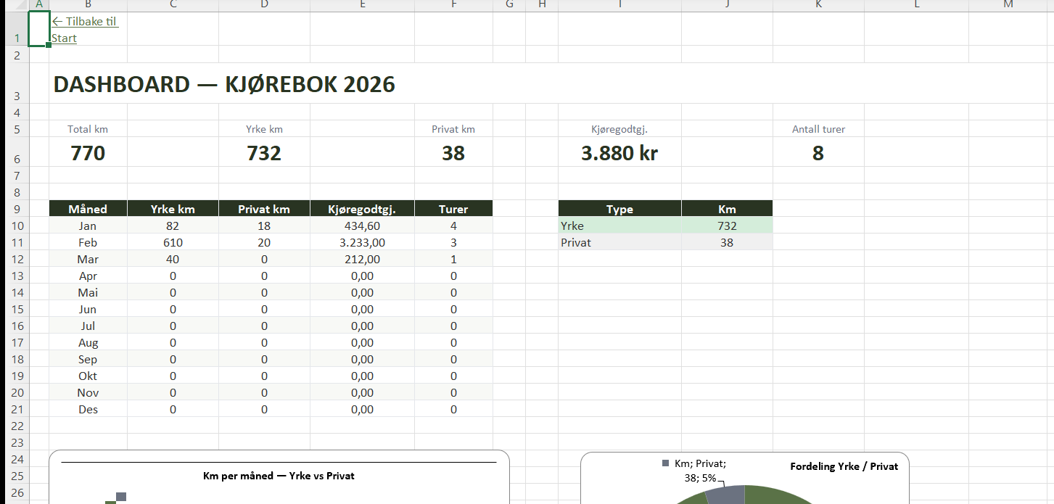Click the gray Privat legend marker in pie chart
1054x504 pixels.
coord(666,463)
